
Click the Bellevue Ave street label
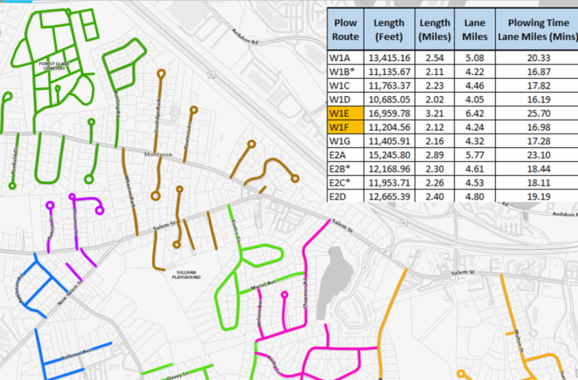pyautogui.click(x=77, y=355)
